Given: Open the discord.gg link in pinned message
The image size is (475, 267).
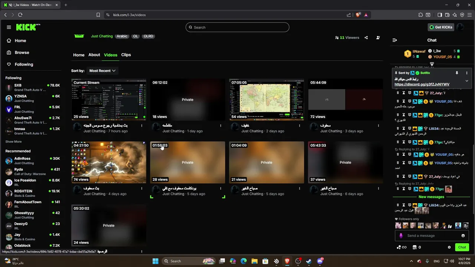Looking at the screenshot, I should coord(422,85).
